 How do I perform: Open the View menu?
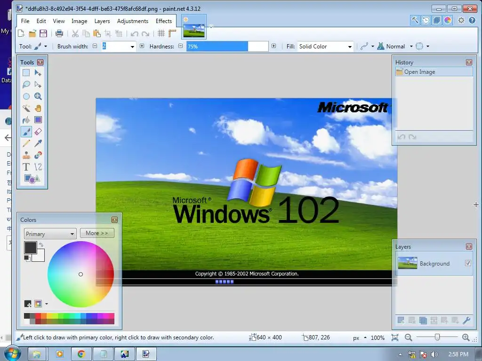(x=59, y=21)
